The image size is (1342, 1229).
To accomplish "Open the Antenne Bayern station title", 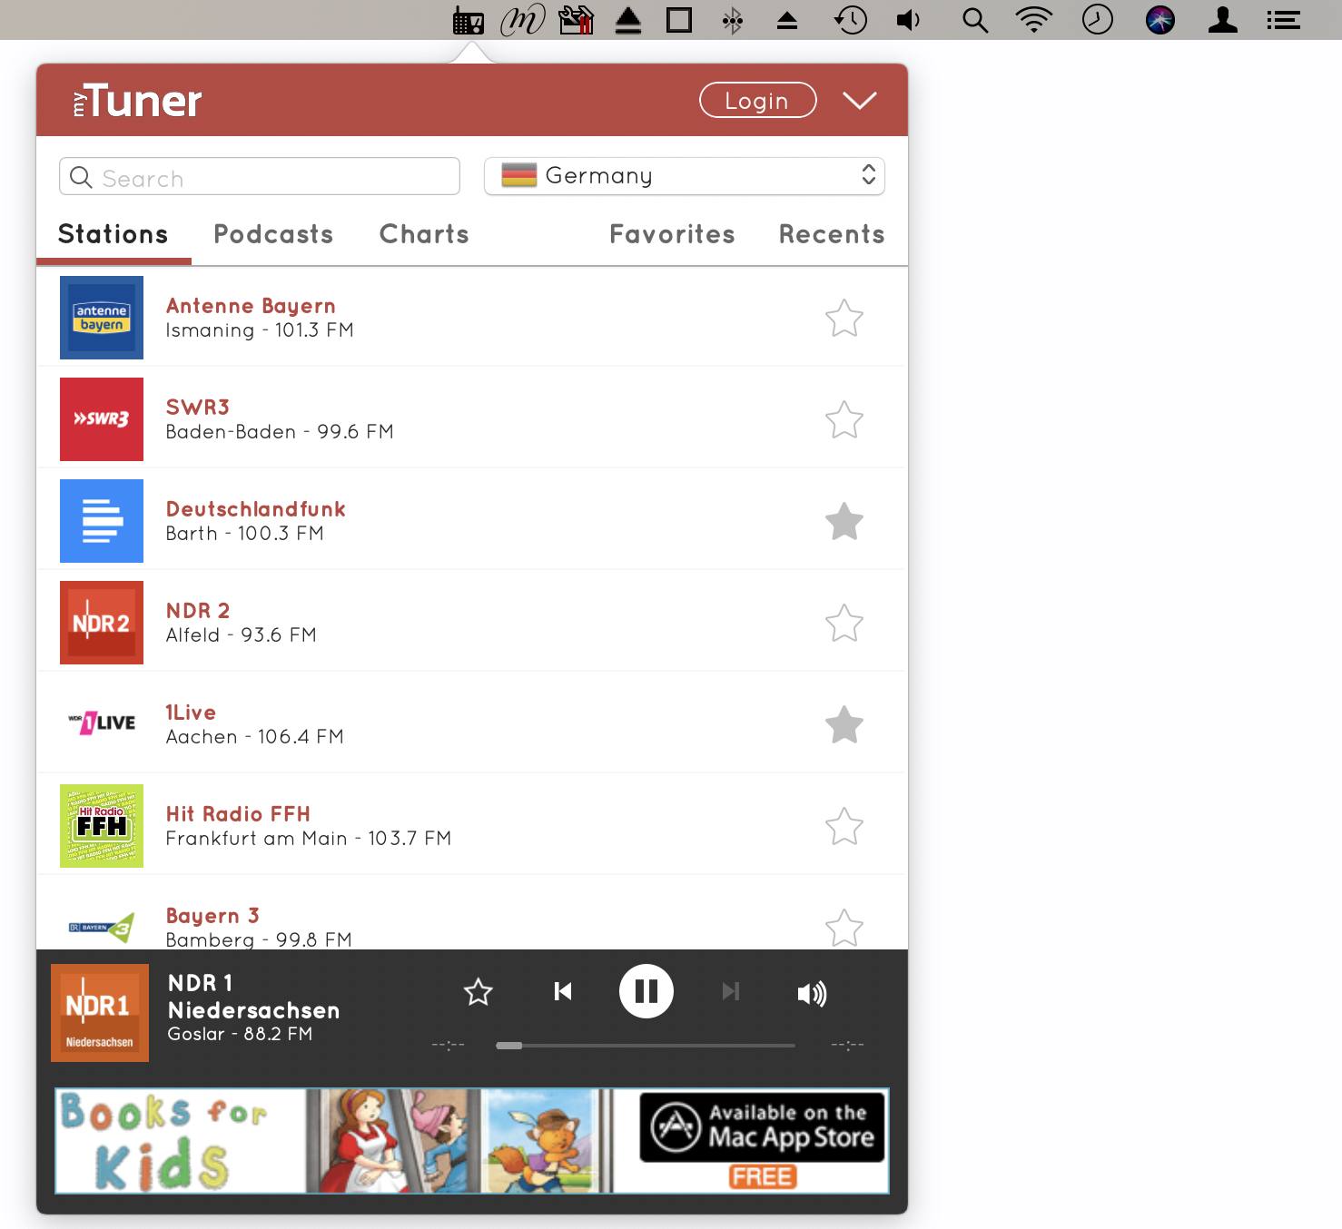I will [251, 306].
